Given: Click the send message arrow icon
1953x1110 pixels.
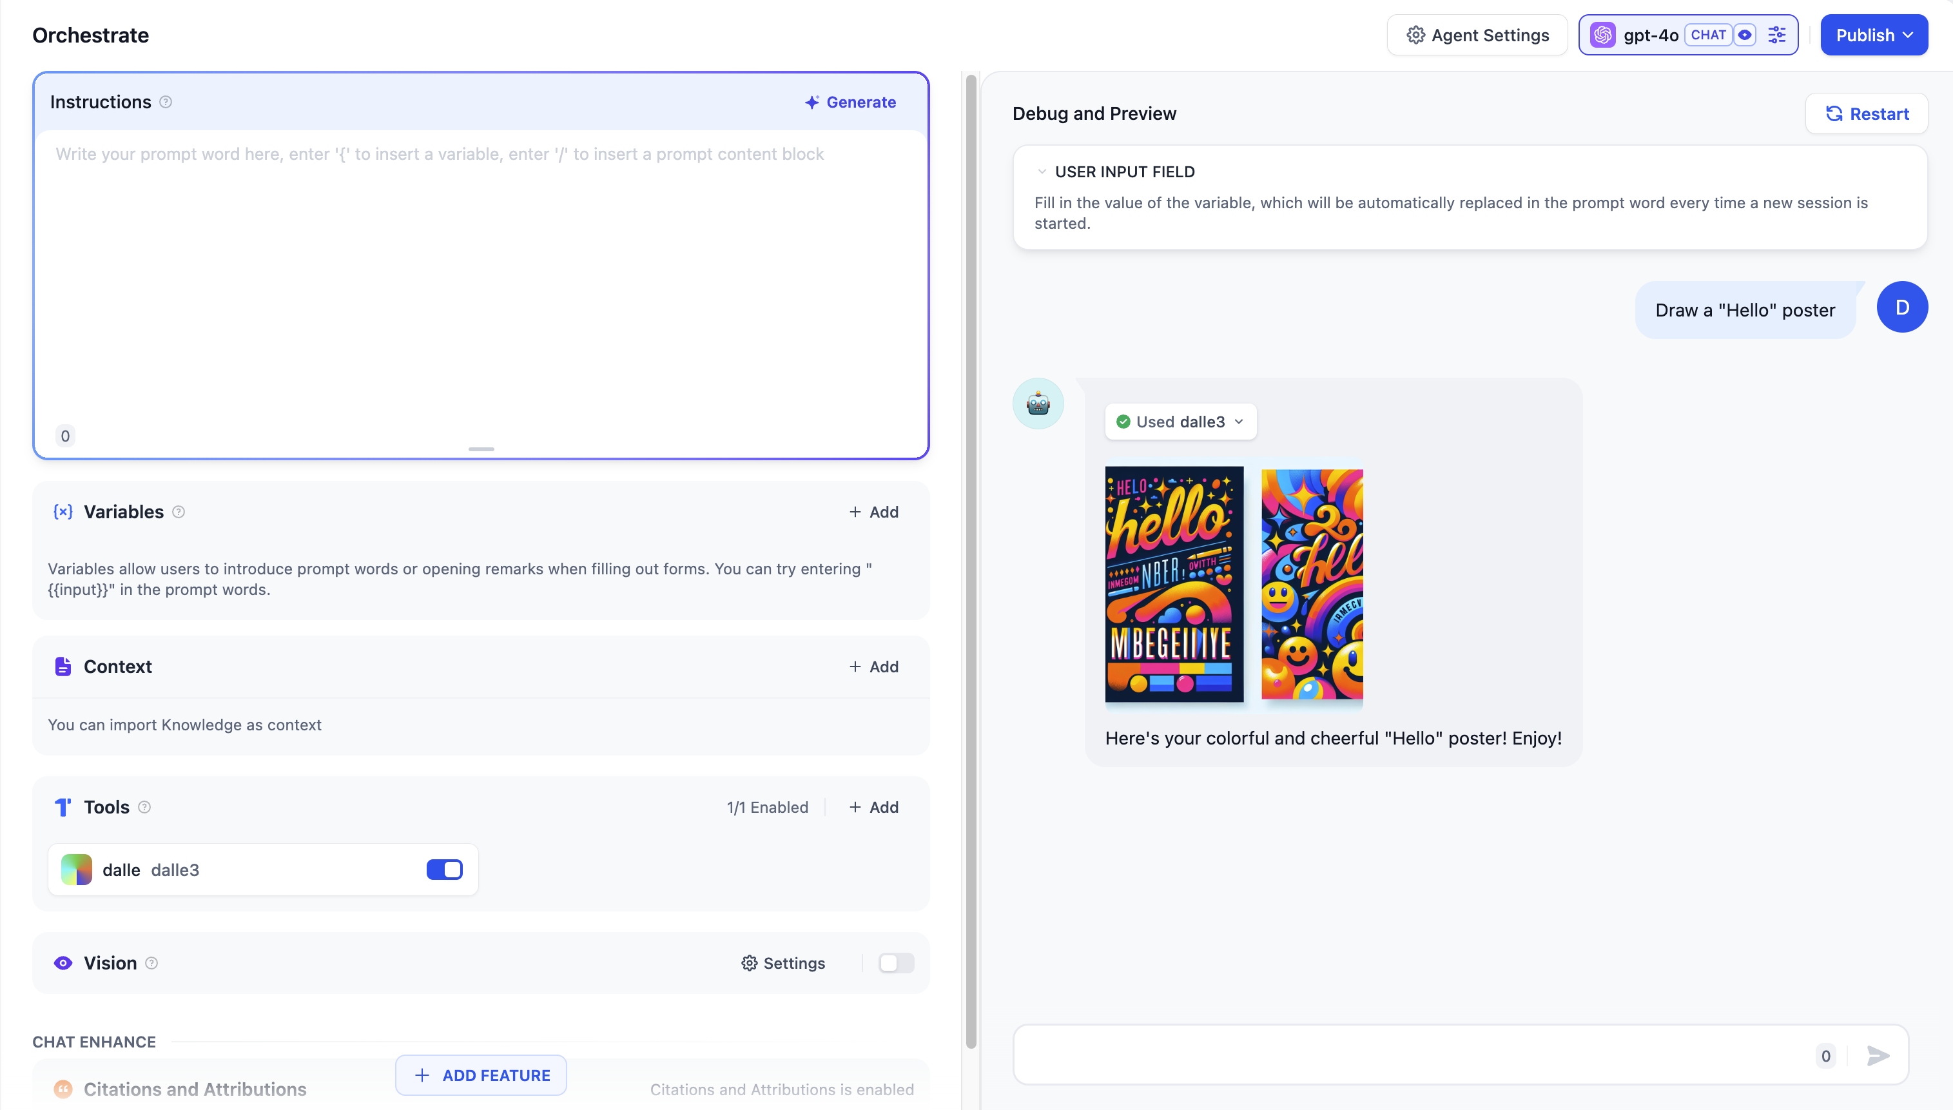Looking at the screenshot, I should (x=1878, y=1056).
